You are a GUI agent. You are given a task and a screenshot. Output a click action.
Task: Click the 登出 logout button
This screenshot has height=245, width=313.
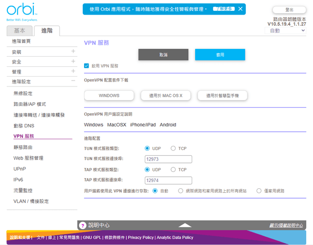[289, 10]
